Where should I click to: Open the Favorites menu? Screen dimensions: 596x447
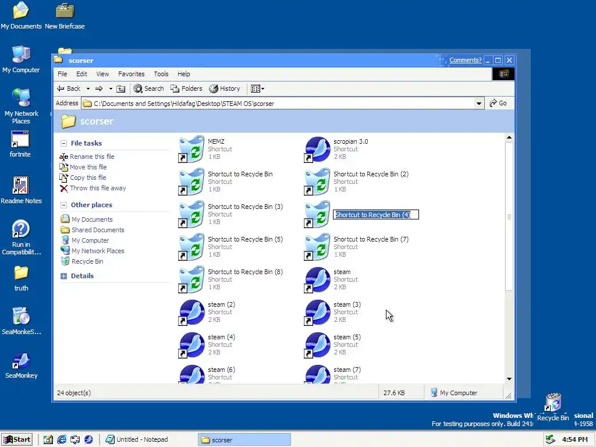[x=131, y=74]
